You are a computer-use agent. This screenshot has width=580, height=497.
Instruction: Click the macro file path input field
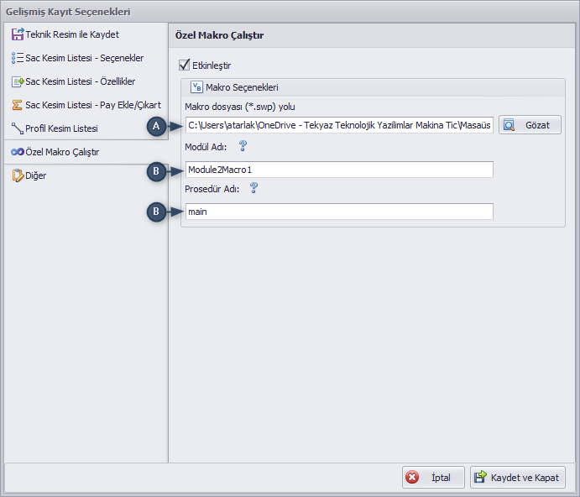[339, 125]
